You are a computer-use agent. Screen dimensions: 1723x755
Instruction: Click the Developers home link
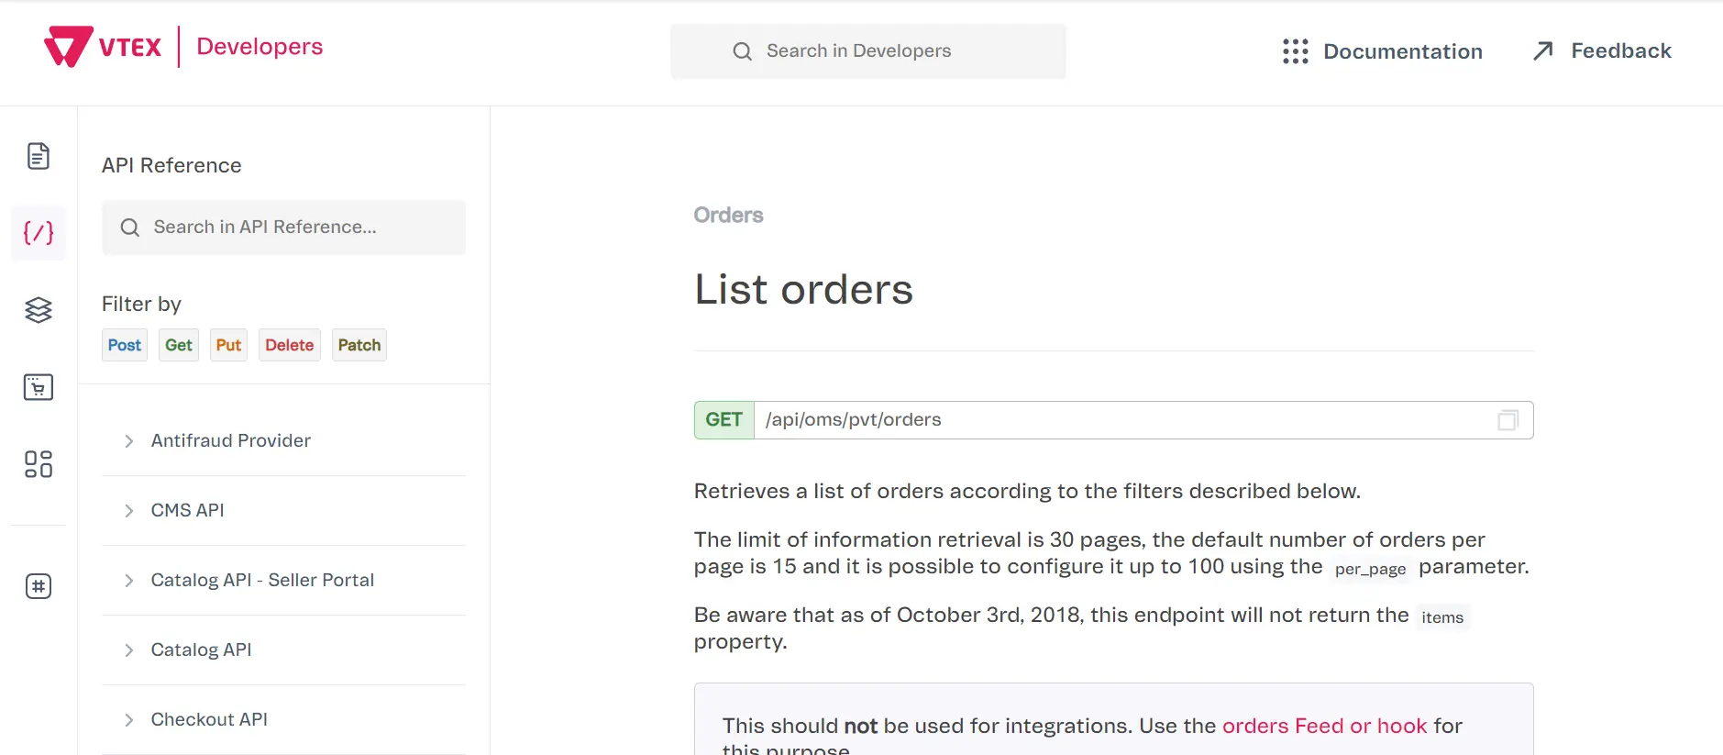pos(260,47)
